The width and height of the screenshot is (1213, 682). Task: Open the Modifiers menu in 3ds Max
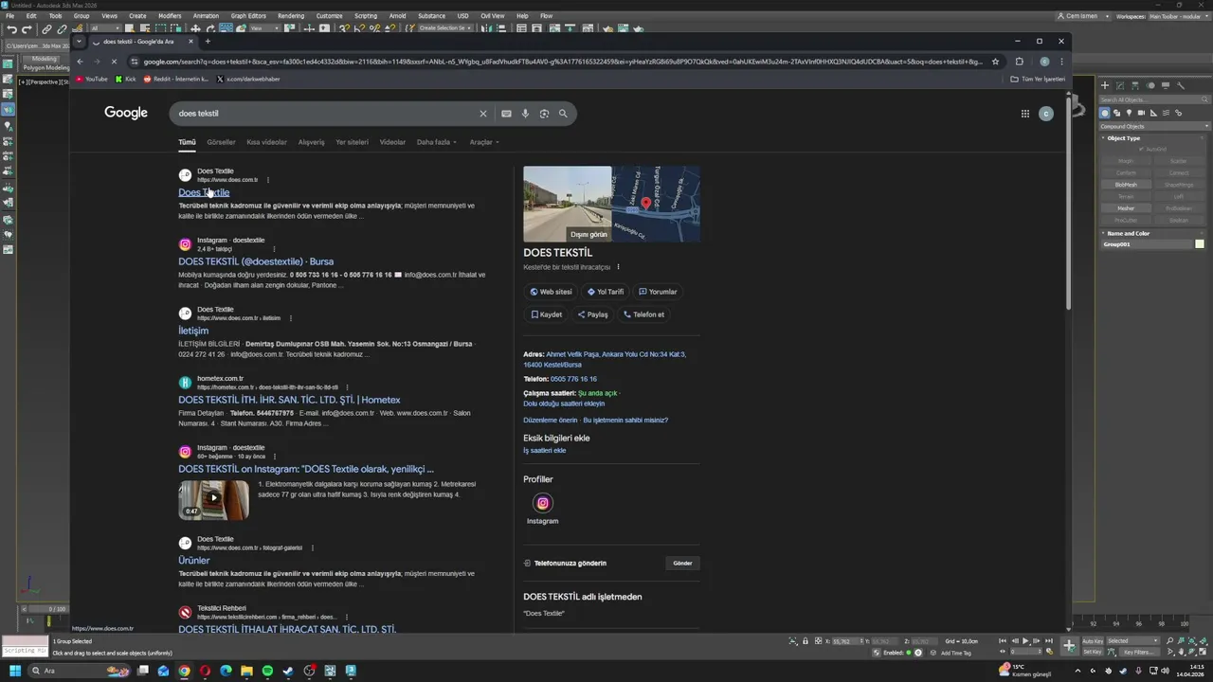(x=170, y=16)
